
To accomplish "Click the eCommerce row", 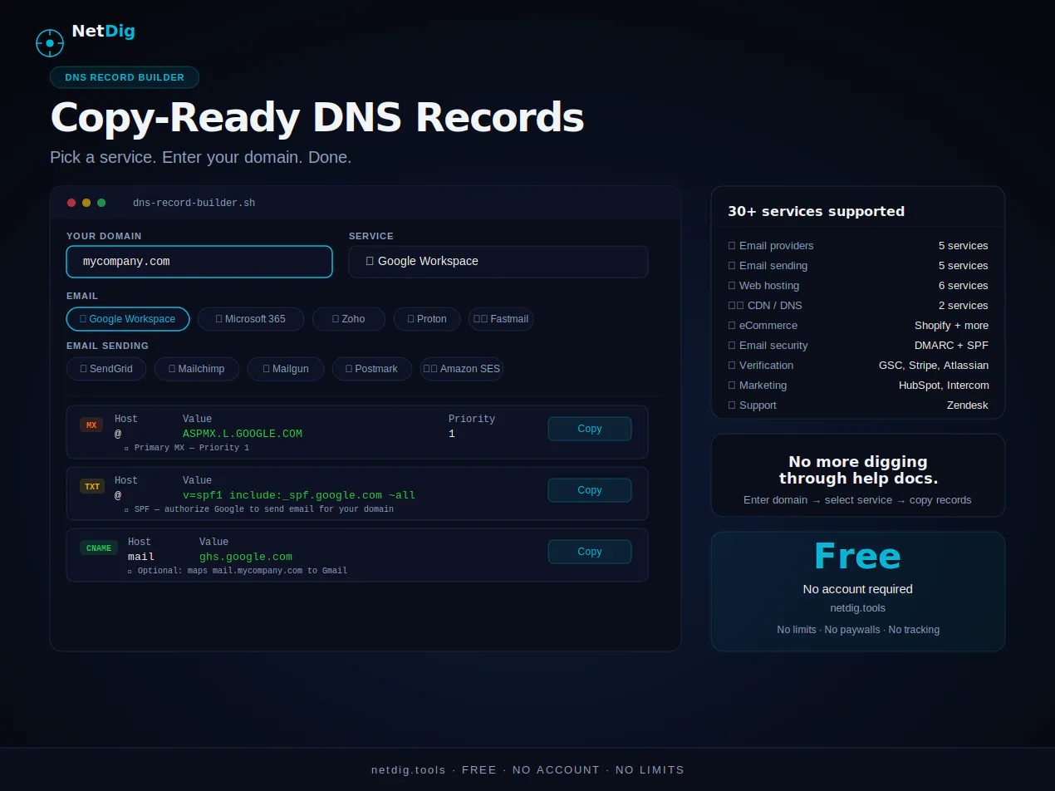I will [x=858, y=326].
